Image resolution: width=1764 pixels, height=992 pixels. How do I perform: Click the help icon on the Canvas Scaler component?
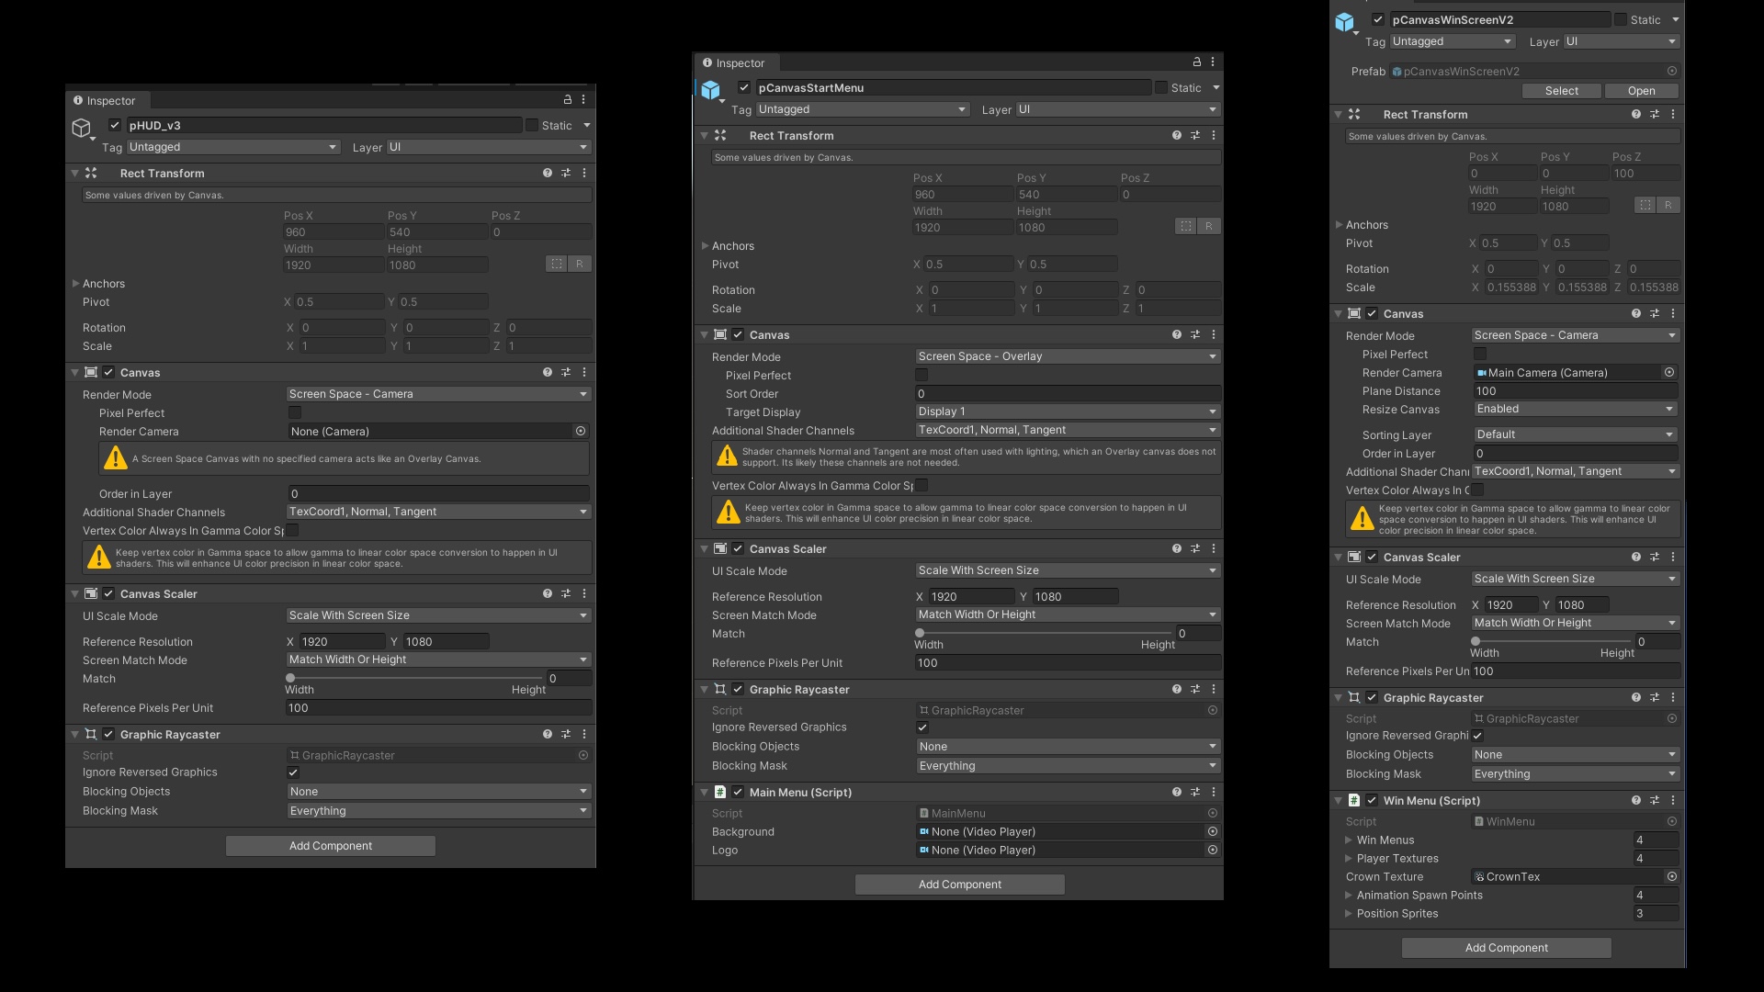[548, 593]
